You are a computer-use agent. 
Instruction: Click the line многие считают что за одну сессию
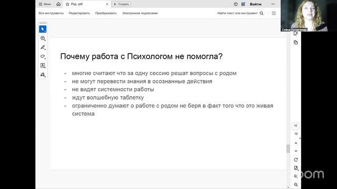154,73
